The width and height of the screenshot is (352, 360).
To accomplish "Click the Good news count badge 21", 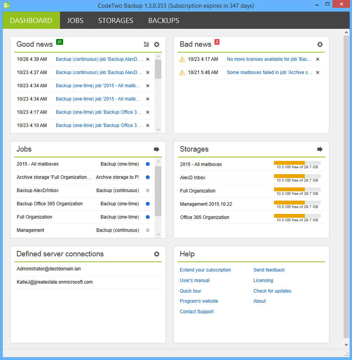I will tap(60, 42).
